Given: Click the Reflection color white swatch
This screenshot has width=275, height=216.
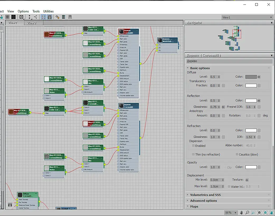Looking at the screenshot, I should (x=251, y=101).
